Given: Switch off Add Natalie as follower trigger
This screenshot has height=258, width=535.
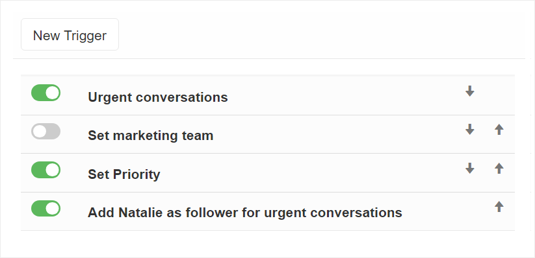Looking at the screenshot, I should pos(46,208).
